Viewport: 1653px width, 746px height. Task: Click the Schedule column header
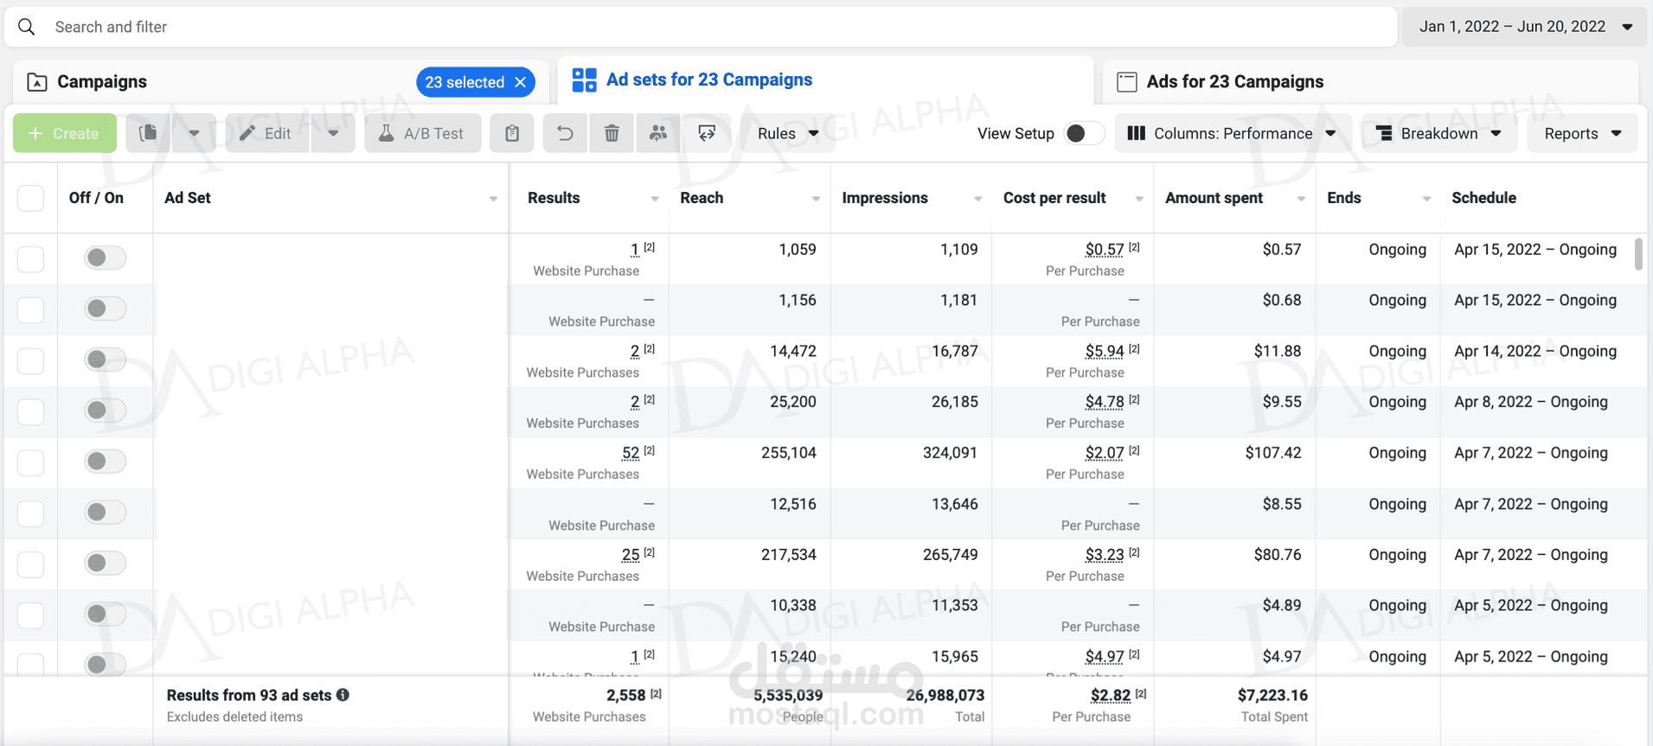[x=1483, y=198]
